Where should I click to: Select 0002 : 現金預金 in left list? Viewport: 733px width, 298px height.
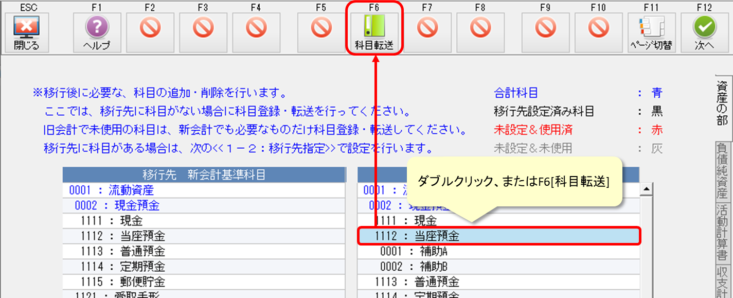click(203, 206)
